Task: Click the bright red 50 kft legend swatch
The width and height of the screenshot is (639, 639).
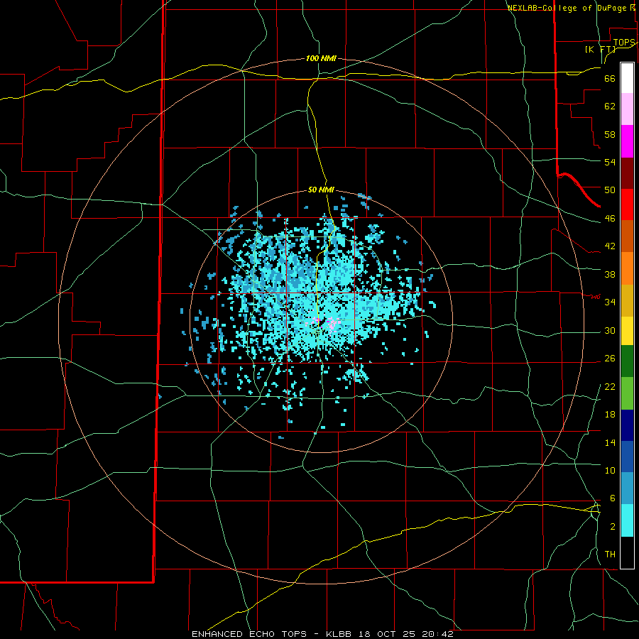Action: pos(627,204)
